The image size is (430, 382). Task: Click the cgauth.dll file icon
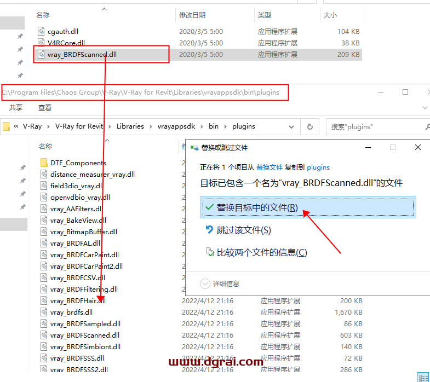41,32
